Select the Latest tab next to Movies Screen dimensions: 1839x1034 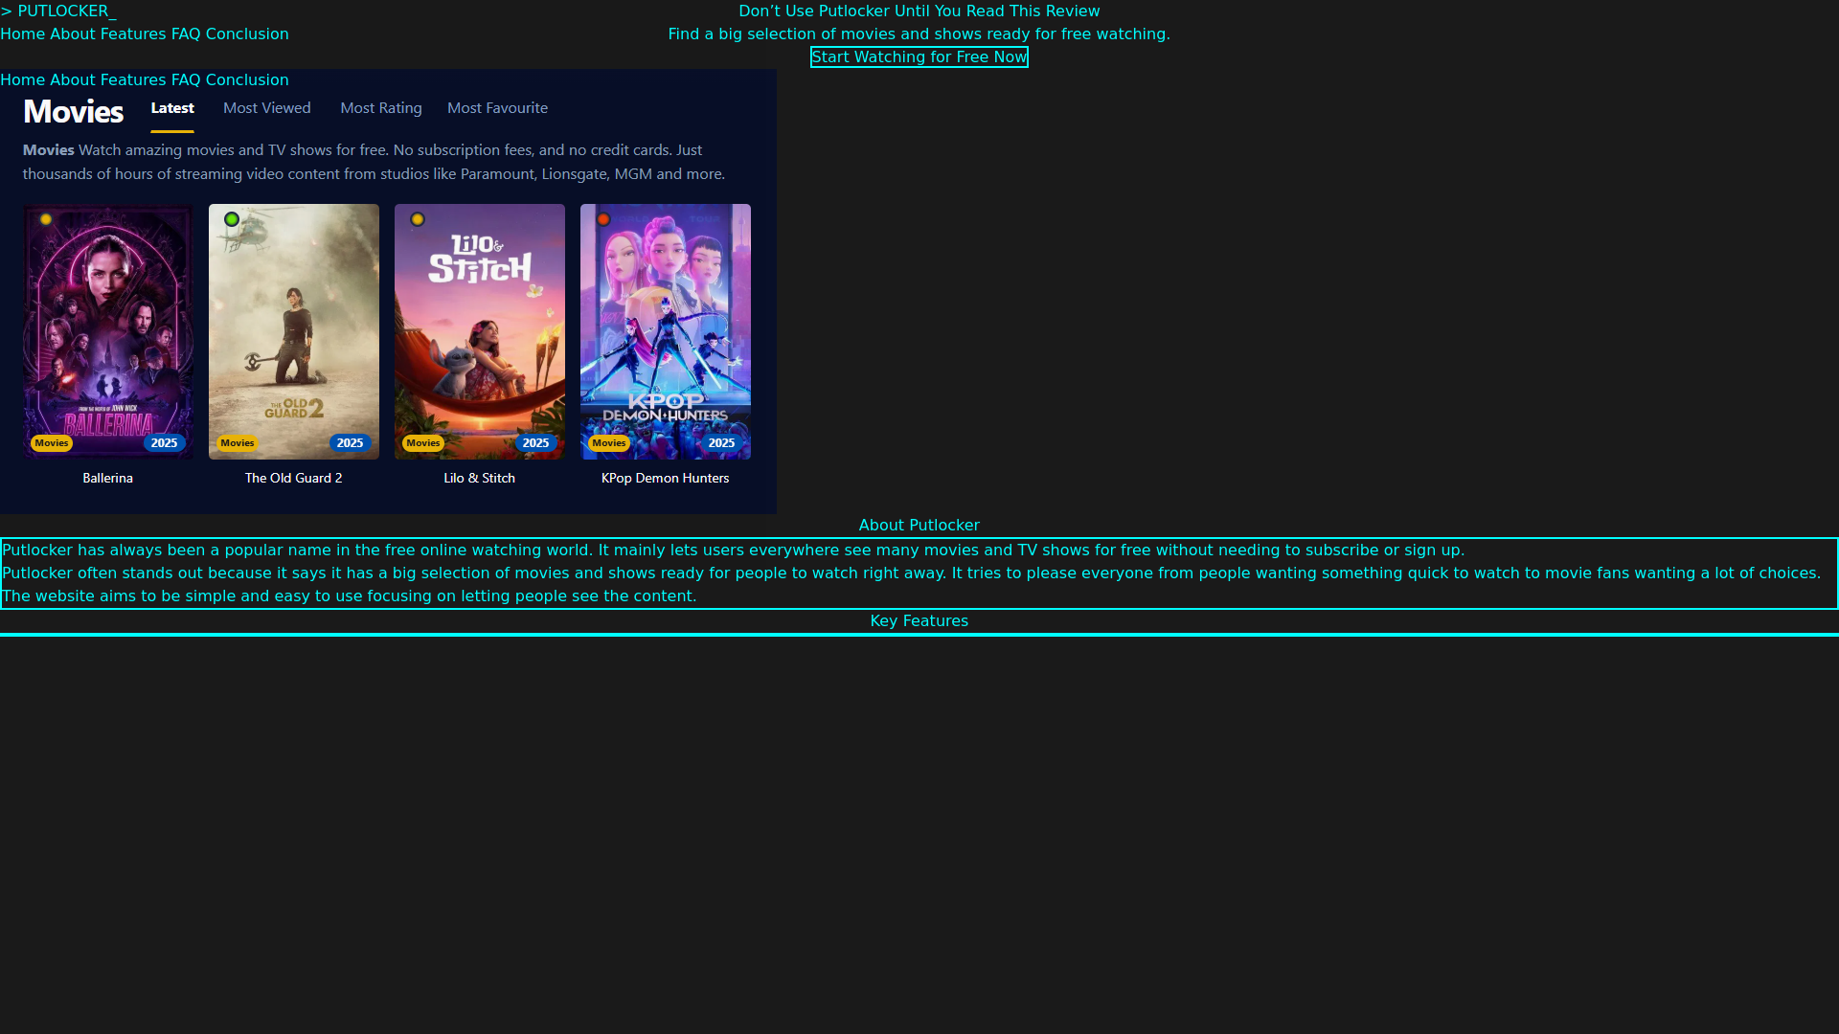pos(172,108)
